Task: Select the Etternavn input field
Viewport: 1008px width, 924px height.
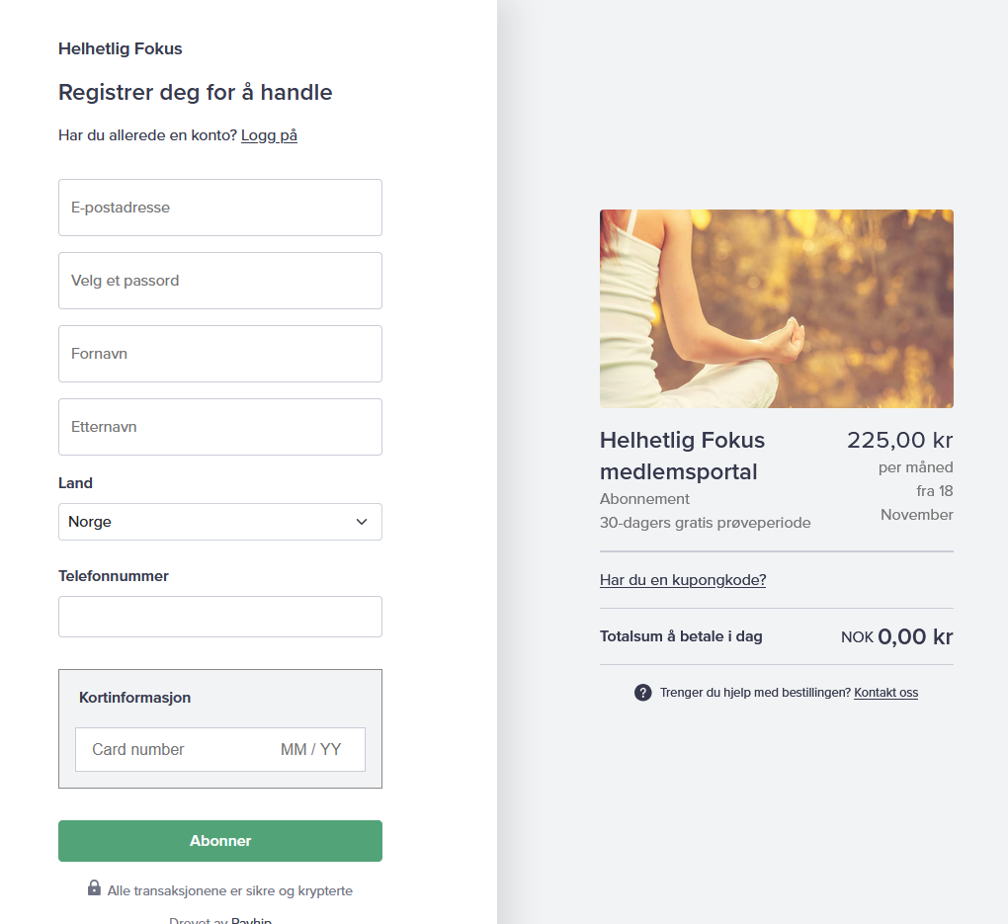Action: tap(219, 427)
